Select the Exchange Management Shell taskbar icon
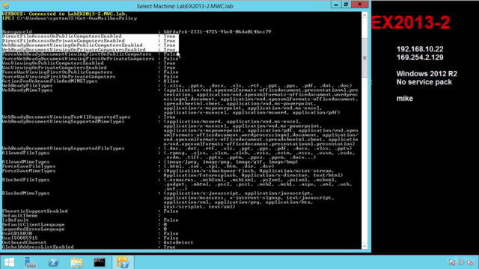The width and height of the screenshot is (479, 269). (x=123, y=262)
